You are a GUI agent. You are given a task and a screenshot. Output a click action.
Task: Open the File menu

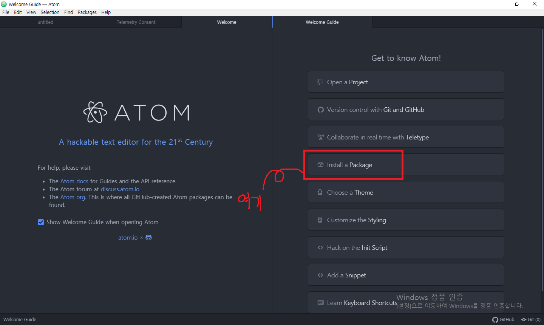coord(6,12)
